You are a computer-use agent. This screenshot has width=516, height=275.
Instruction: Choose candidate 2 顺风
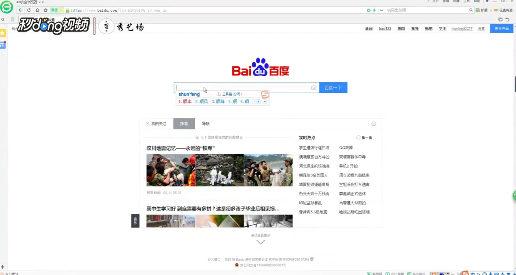pos(201,102)
